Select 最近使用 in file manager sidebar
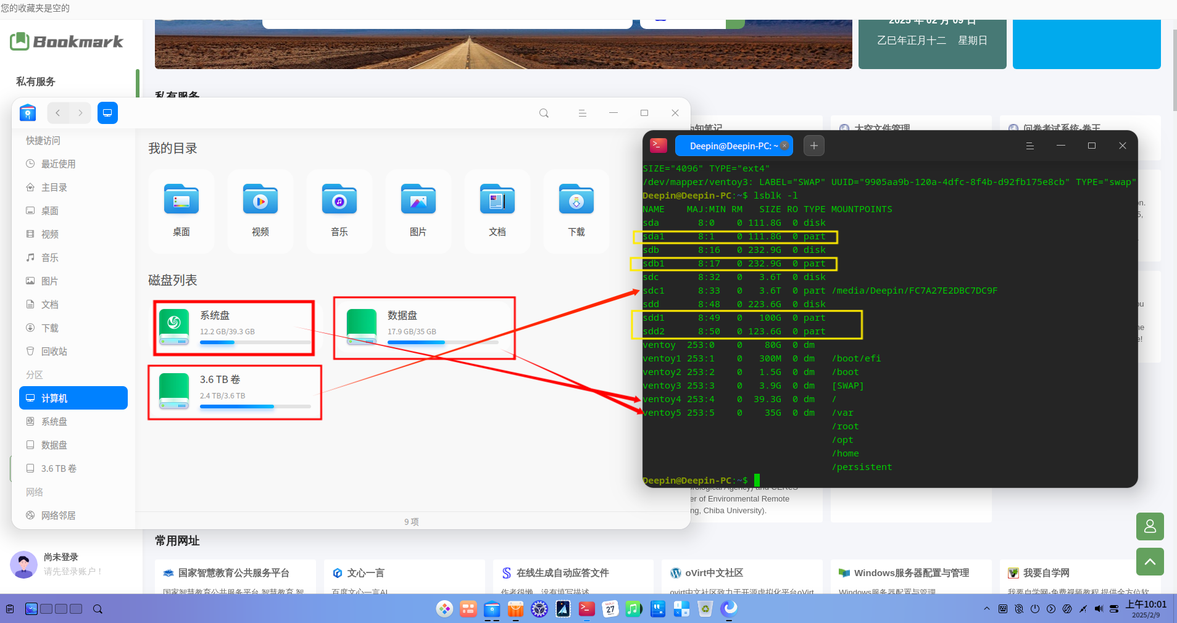The height and width of the screenshot is (623, 1177). tap(73, 164)
